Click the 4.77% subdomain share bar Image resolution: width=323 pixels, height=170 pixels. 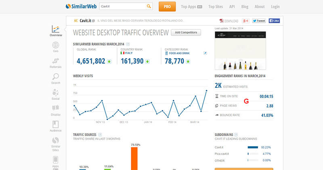click(x=253, y=154)
